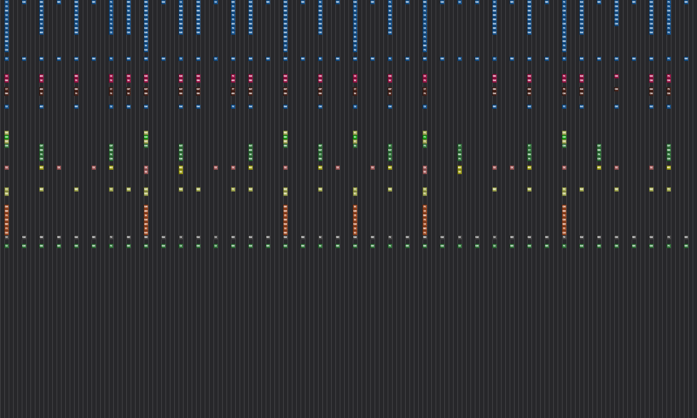697x418 pixels.
Task: Click the gray note in leftmost column
Action: tap(7, 237)
